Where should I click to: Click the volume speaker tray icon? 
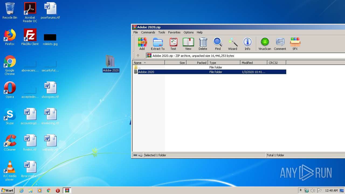313,190
